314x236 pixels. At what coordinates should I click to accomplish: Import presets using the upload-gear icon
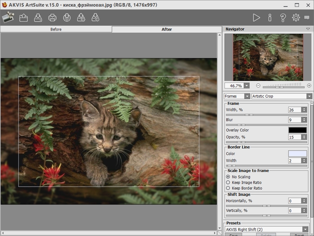click(x=81, y=17)
